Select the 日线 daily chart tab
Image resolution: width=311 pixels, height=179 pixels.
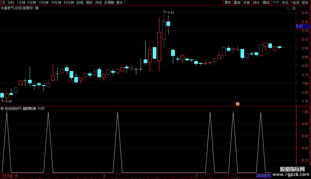(80, 2)
